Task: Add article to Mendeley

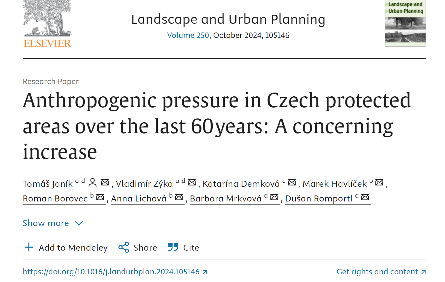Action: coord(66,248)
